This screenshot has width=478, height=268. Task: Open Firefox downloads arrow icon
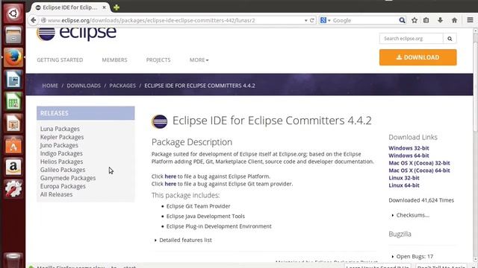pyautogui.click(x=440, y=20)
